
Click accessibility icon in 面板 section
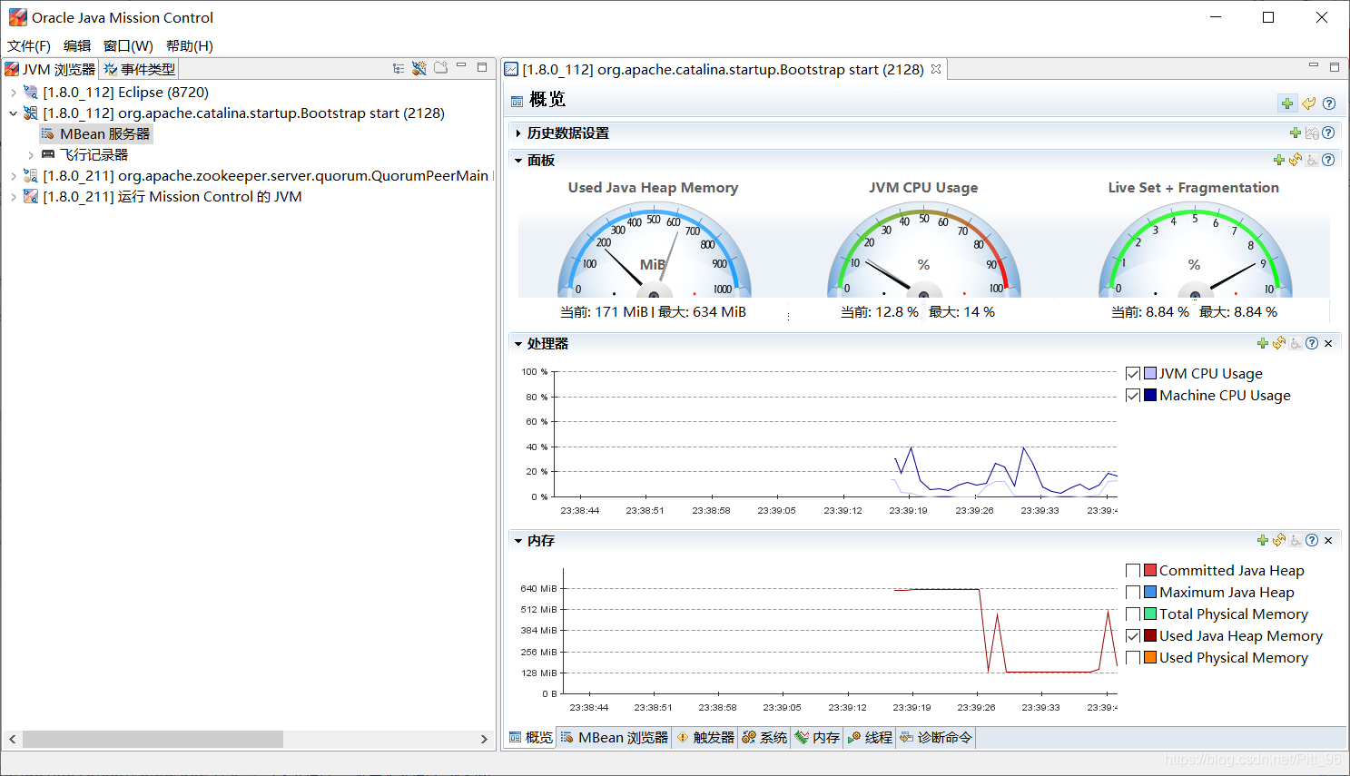click(1312, 160)
